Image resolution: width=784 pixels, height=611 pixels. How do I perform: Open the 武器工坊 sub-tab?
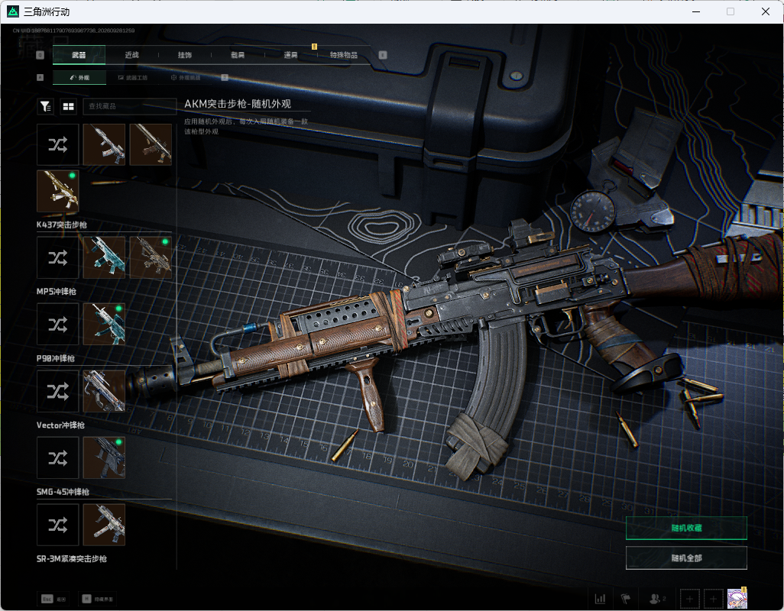point(133,78)
